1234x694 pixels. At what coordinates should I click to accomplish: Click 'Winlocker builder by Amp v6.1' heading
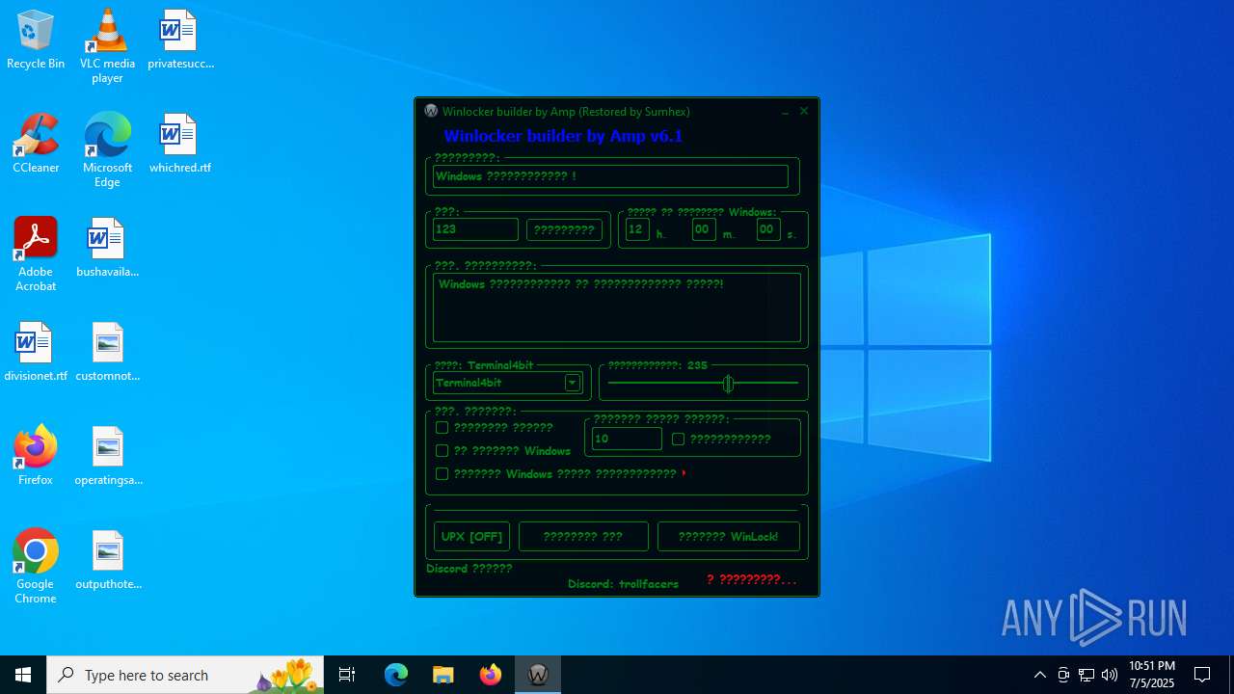(x=563, y=136)
